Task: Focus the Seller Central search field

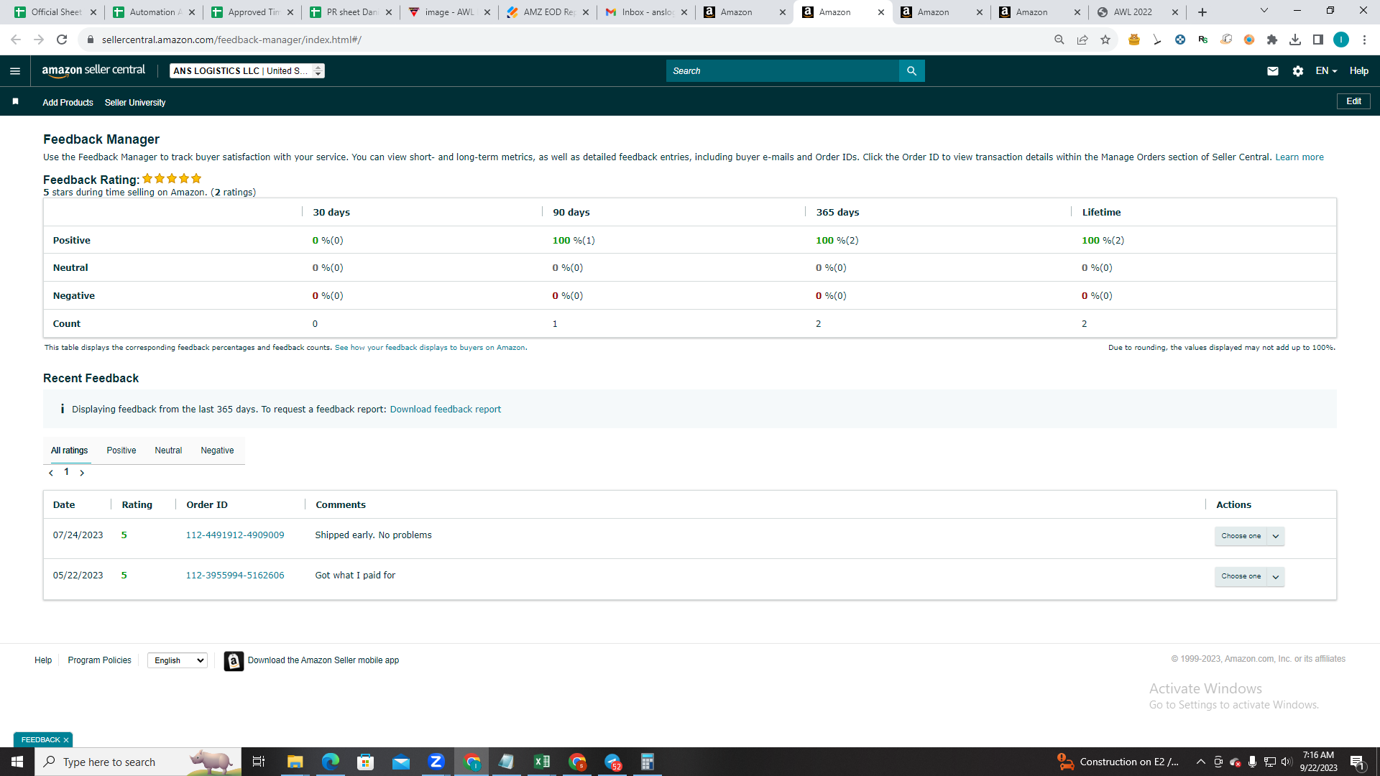Action: click(x=782, y=70)
